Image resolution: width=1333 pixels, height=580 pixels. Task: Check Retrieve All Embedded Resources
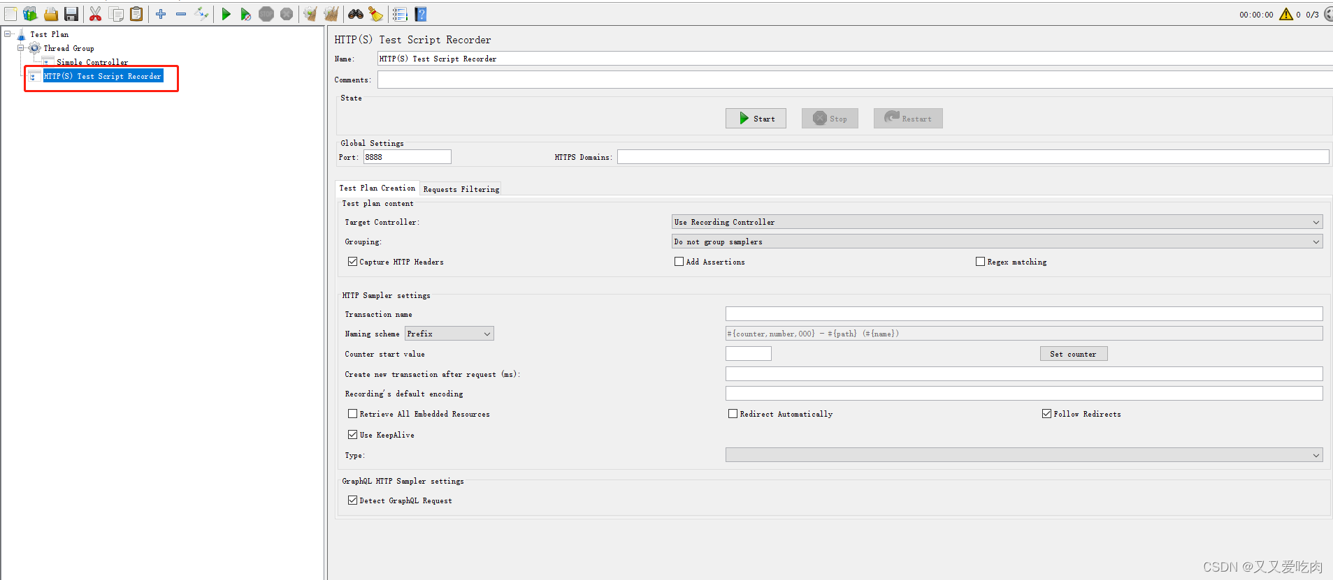tap(352, 414)
